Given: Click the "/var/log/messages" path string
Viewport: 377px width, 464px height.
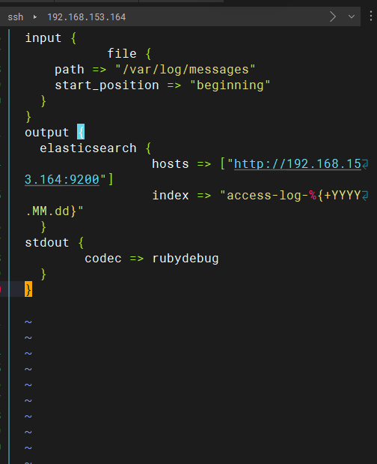Looking at the screenshot, I should 185,70.
